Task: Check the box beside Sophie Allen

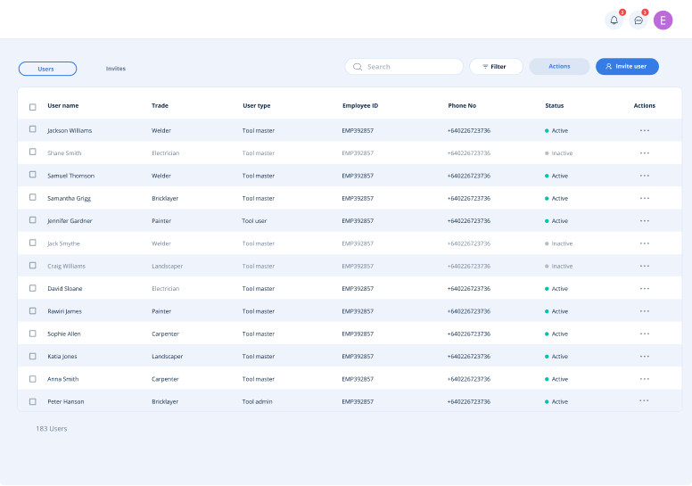Action: [33, 334]
